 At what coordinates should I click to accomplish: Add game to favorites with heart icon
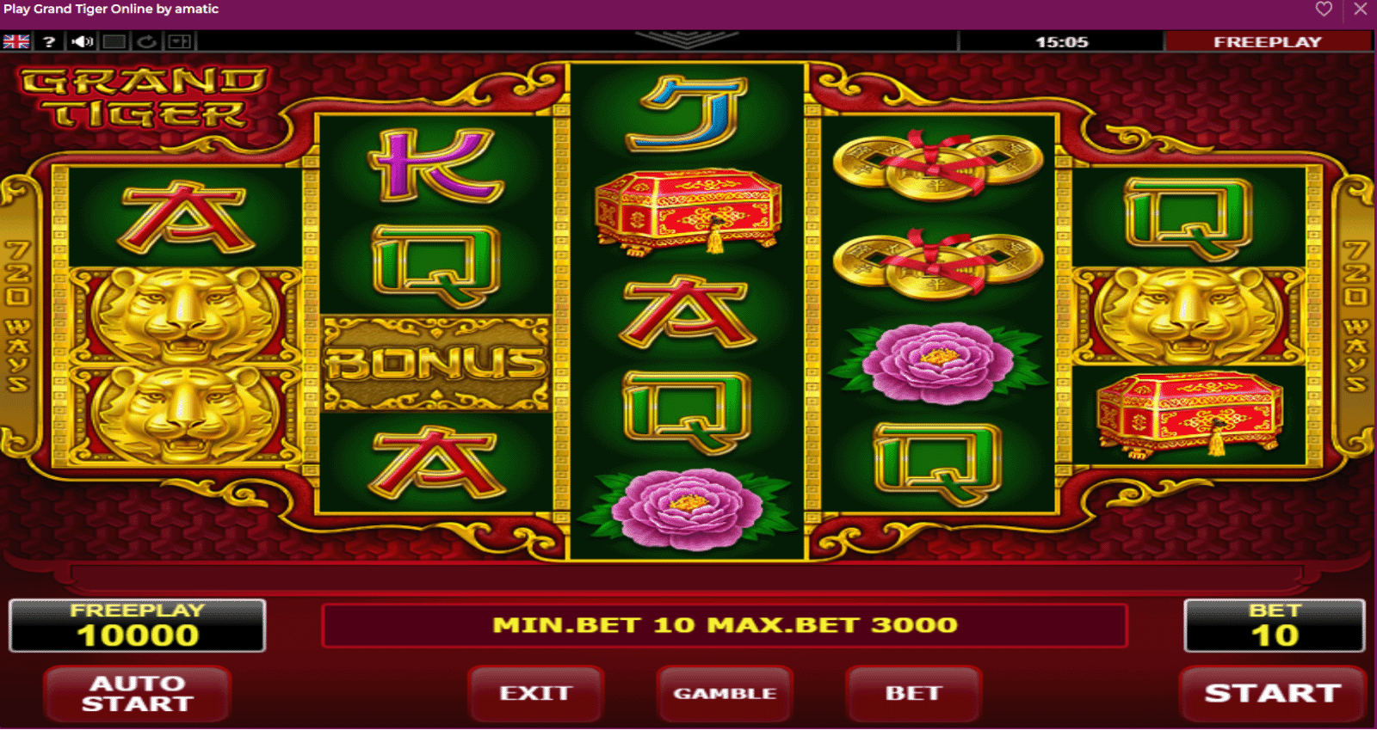pyautogui.click(x=1324, y=9)
